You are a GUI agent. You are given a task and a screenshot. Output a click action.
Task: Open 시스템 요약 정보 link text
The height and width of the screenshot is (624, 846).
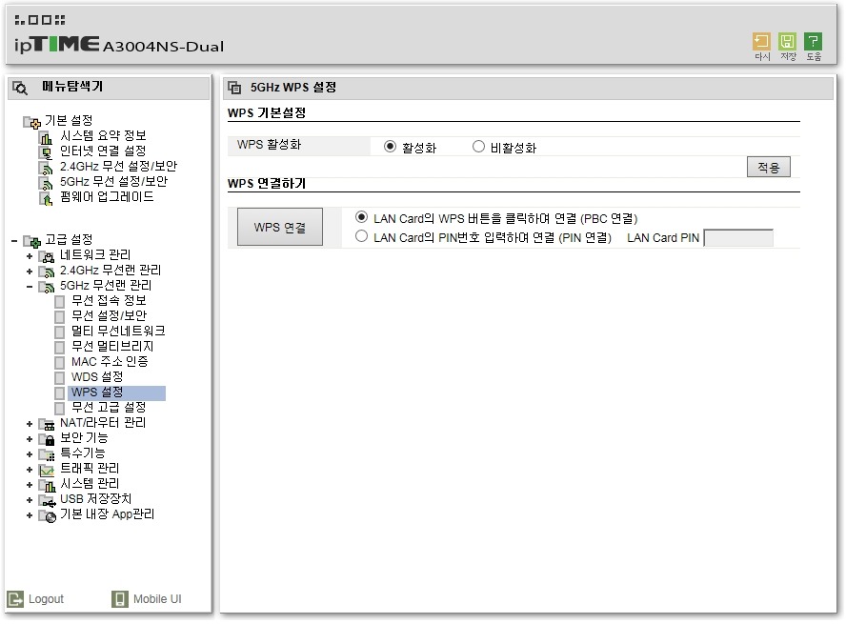(x=103, y=136)
